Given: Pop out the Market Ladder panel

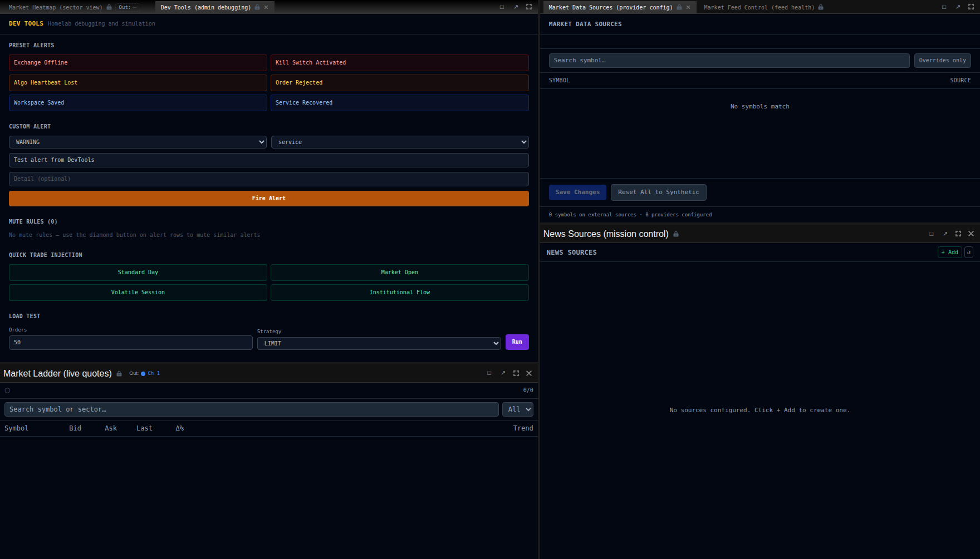Looking at the screenshot, I should [x=503, y=373].
